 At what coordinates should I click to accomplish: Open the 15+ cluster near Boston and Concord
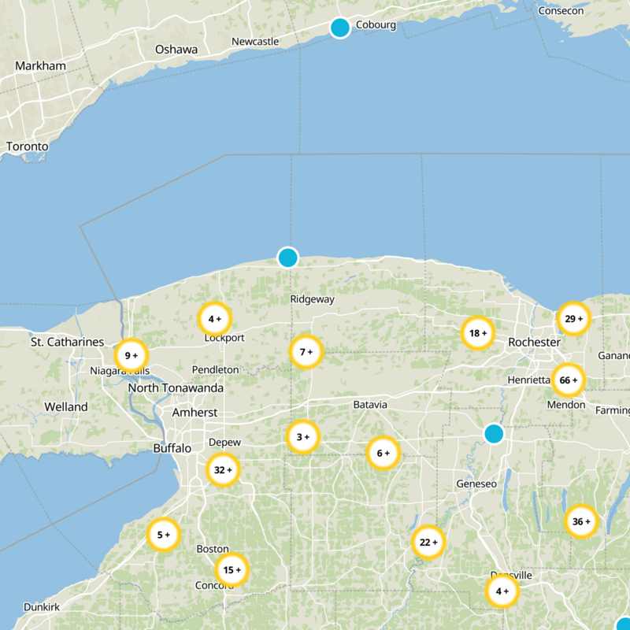tap(232, 570)
